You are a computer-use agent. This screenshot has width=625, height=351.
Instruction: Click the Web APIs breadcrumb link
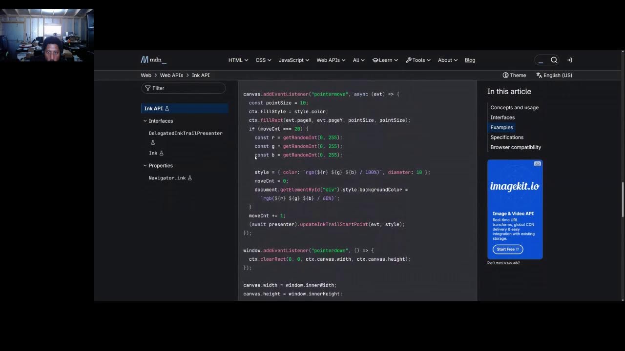pos(171,75)
